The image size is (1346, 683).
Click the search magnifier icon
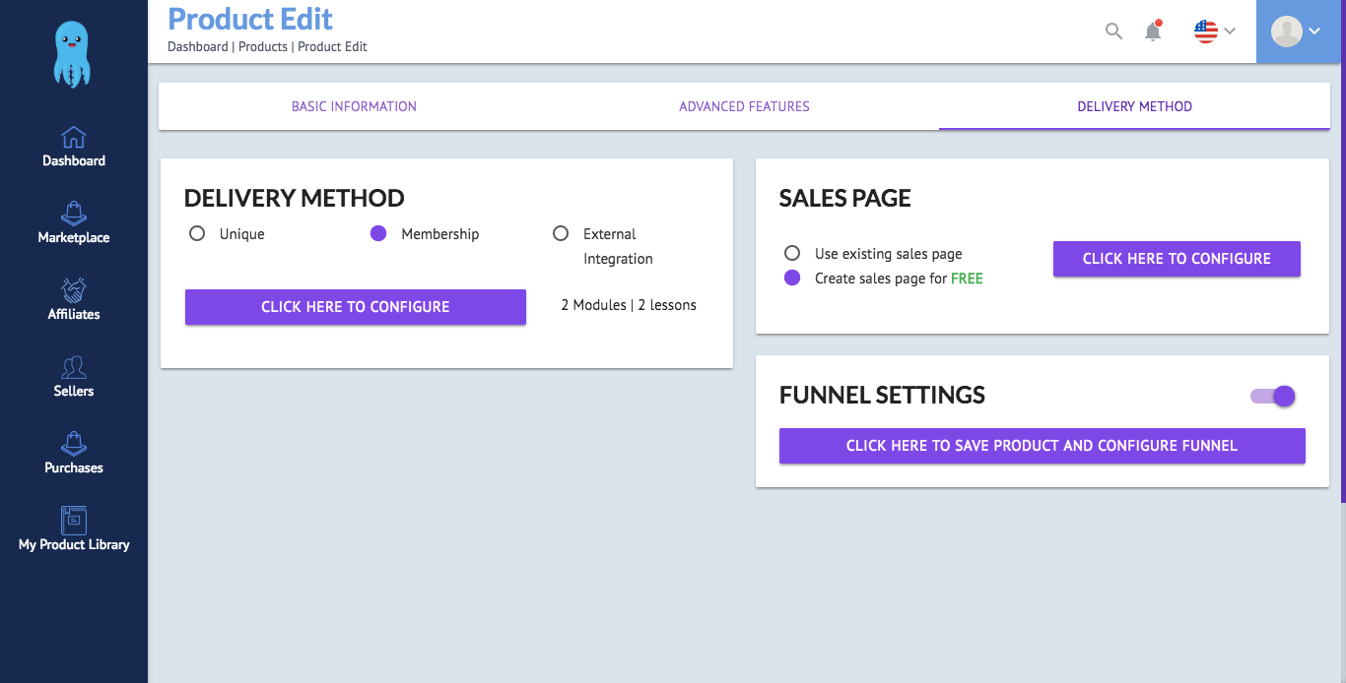pos(1113,31)
